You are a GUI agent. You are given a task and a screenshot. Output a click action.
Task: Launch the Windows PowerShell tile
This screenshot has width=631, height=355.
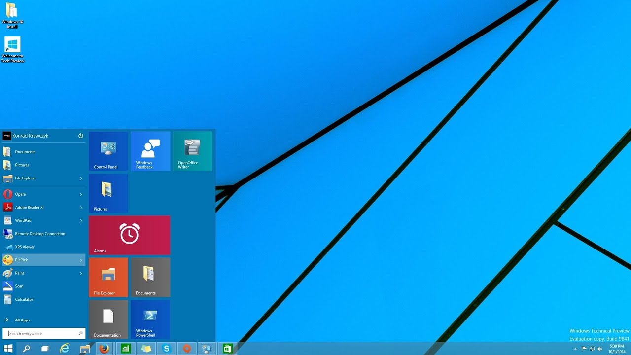tap(150, 319)
